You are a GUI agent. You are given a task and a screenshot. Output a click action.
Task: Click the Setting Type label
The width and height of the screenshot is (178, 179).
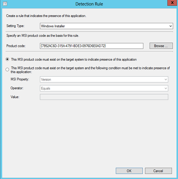click(15, 26)
